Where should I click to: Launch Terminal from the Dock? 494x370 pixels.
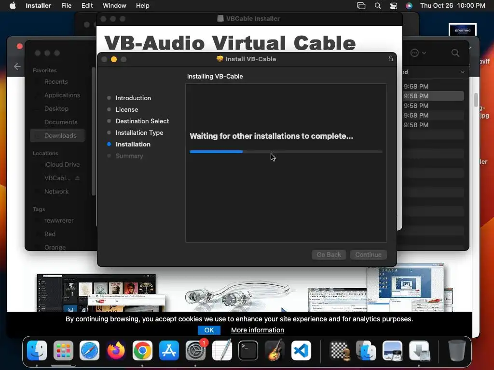[x=248, y=350]
